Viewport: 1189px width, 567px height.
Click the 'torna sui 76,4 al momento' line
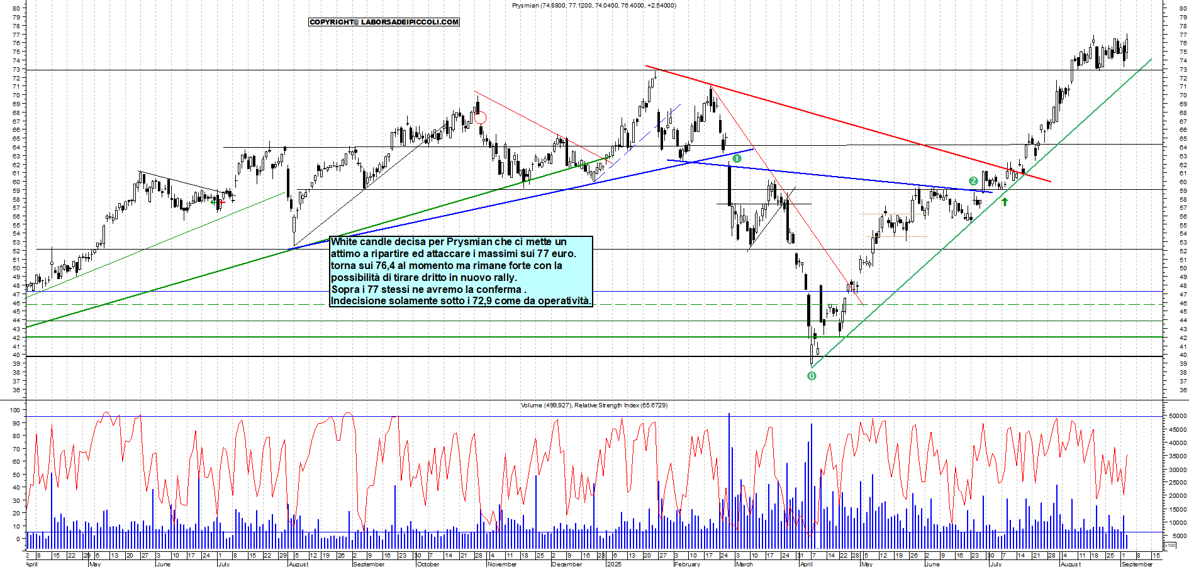point(447,265)
